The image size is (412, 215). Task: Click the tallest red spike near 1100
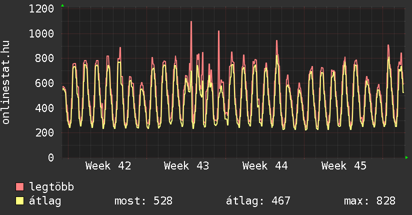coord(191,23)
